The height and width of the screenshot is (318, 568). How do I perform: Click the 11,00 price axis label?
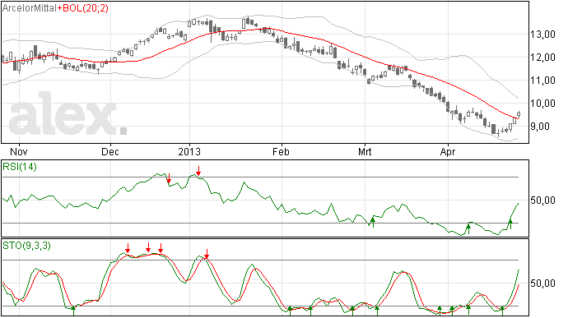pos(542,81)
